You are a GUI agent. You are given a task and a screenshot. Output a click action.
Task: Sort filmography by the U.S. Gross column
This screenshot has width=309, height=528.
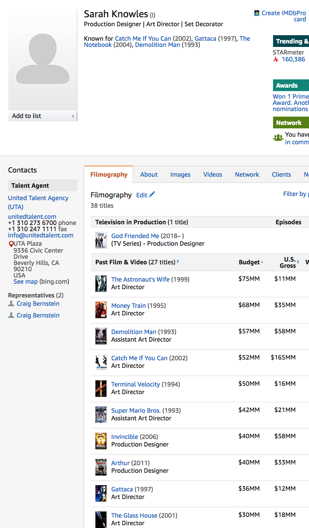[289, 262]
